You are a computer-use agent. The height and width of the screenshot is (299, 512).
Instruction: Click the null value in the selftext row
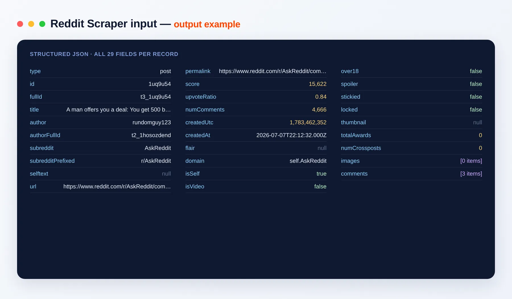point(166,174)
